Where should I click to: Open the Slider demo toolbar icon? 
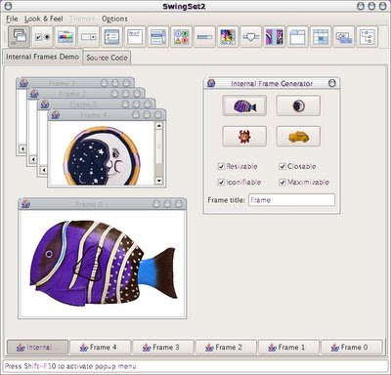pos(251,37)
